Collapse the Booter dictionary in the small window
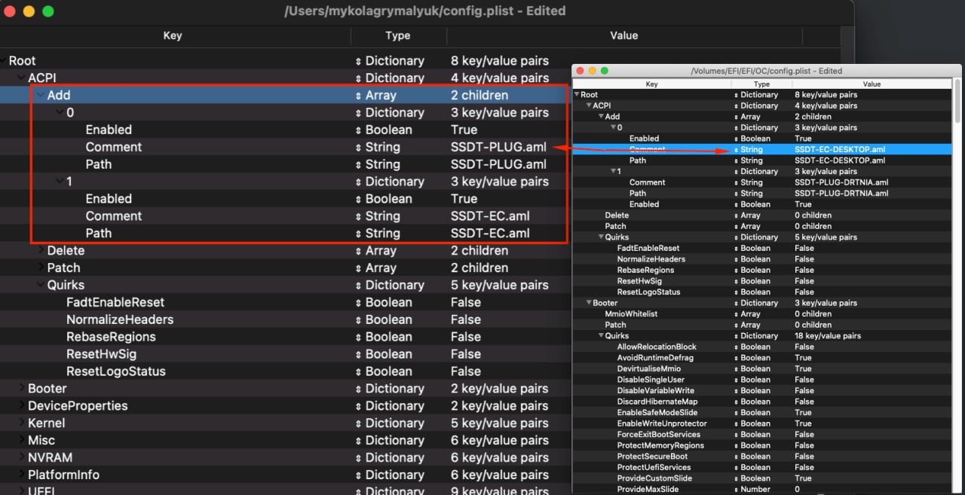965x495 pixels. [589, 303]
